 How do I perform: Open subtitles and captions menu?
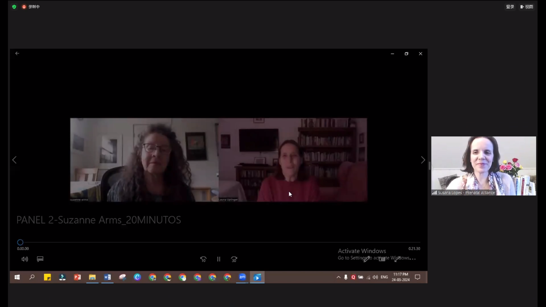(40, 259)
